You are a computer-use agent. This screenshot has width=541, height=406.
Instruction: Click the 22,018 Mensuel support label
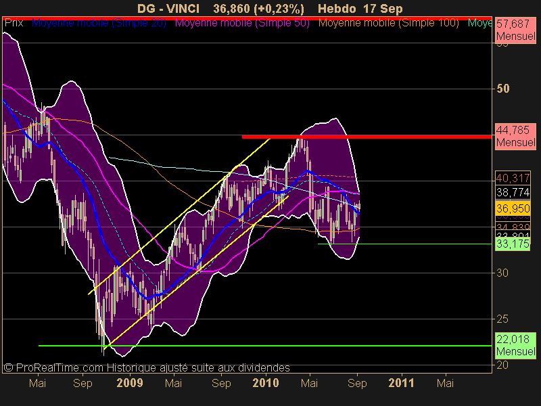pyautogui.click(x=516, y=346)
